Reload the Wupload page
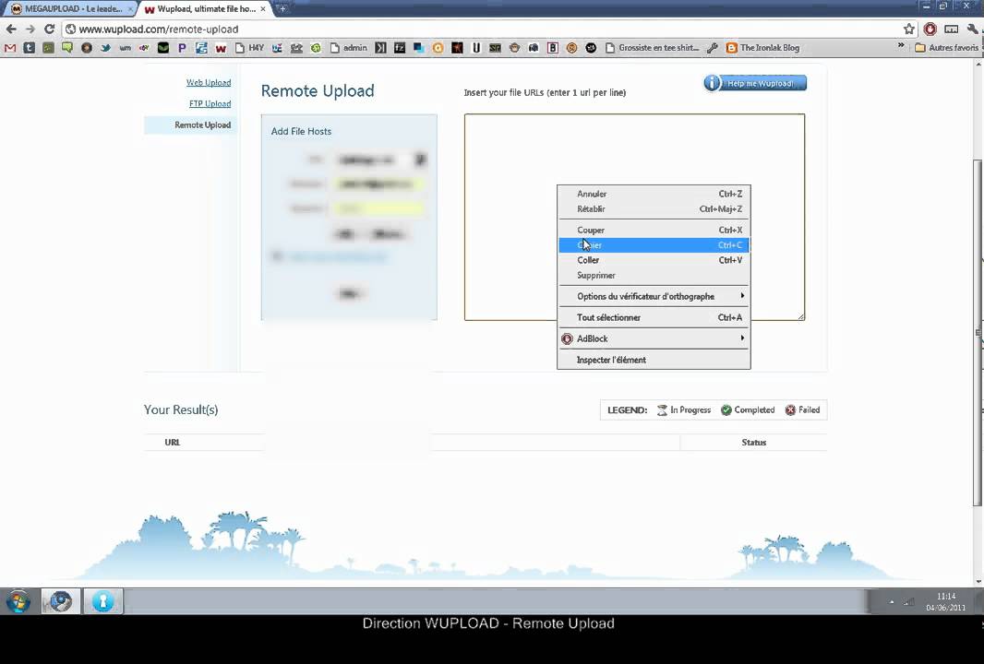The width and height of the screenshot is (984, 664). click(x=49, y=29)
